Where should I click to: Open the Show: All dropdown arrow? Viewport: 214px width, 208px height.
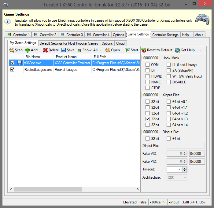100,50
